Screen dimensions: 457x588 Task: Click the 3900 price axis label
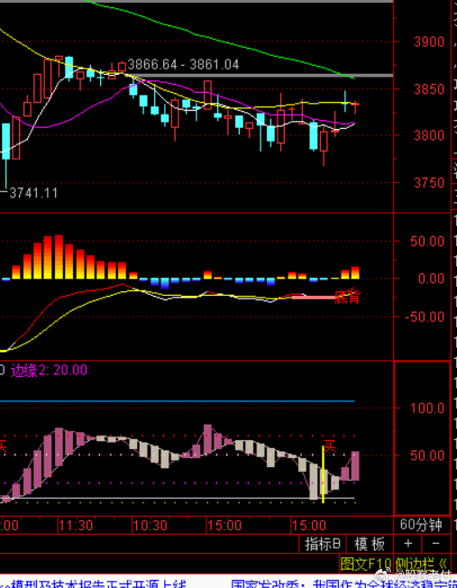pyautogui.click(x=428, y=41)
